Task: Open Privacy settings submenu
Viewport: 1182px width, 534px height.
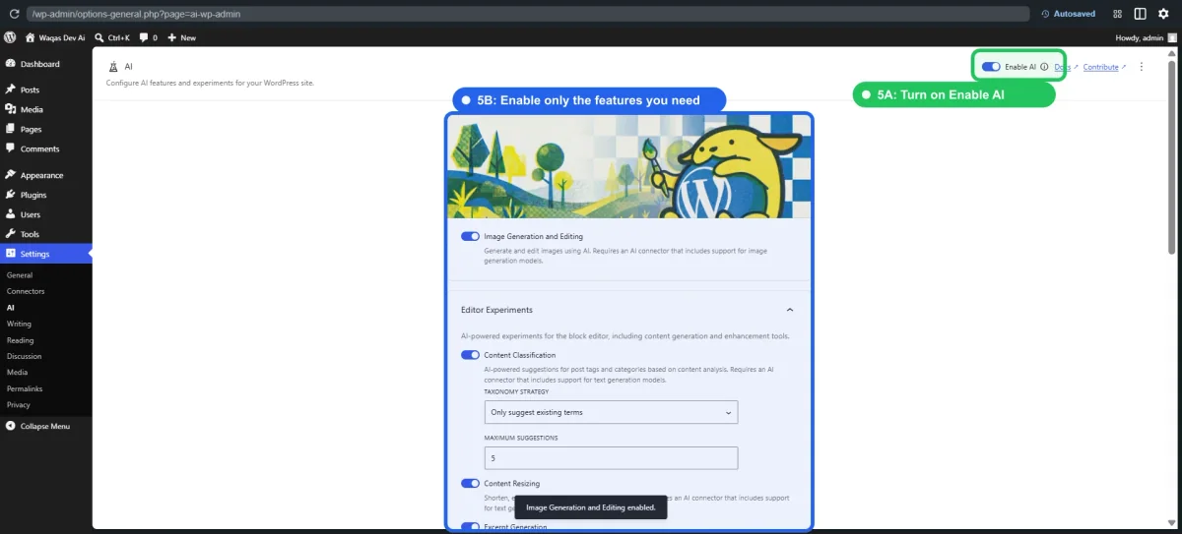Action: point(19,404)
